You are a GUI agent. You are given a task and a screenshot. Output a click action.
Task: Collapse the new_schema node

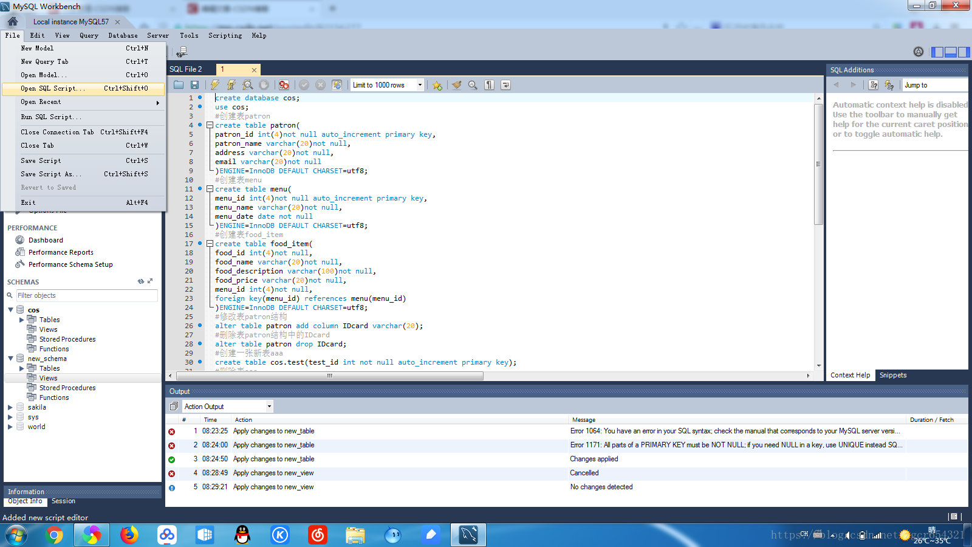pos(10,359)
